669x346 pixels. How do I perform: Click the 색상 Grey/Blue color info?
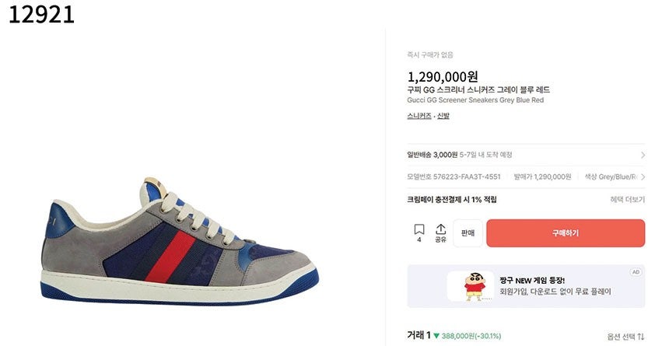tap(615, 177)
